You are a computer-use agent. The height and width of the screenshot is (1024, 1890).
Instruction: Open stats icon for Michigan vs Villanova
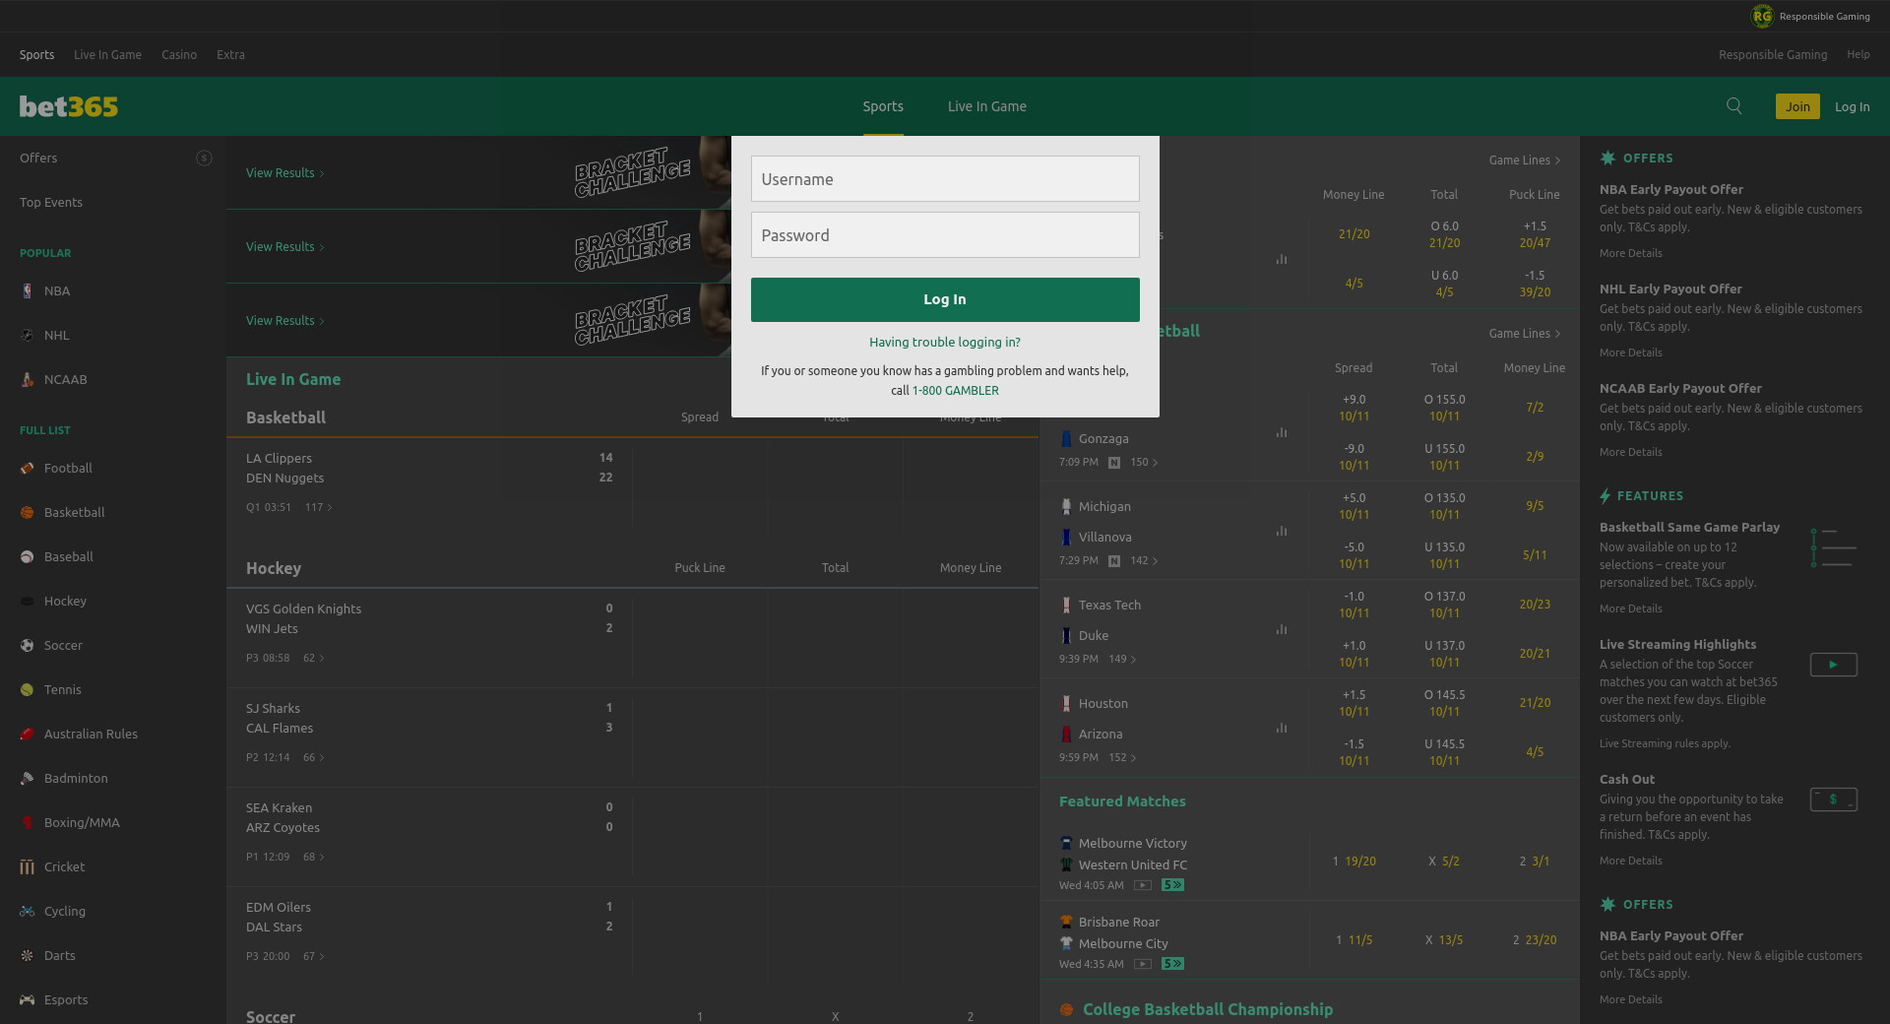click(1282, 531)
